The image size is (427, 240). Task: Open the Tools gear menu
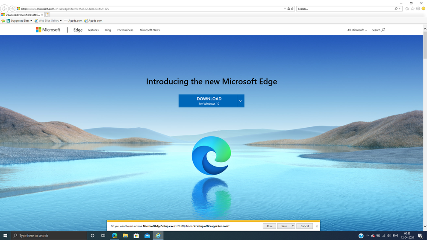tap(418, 9)
